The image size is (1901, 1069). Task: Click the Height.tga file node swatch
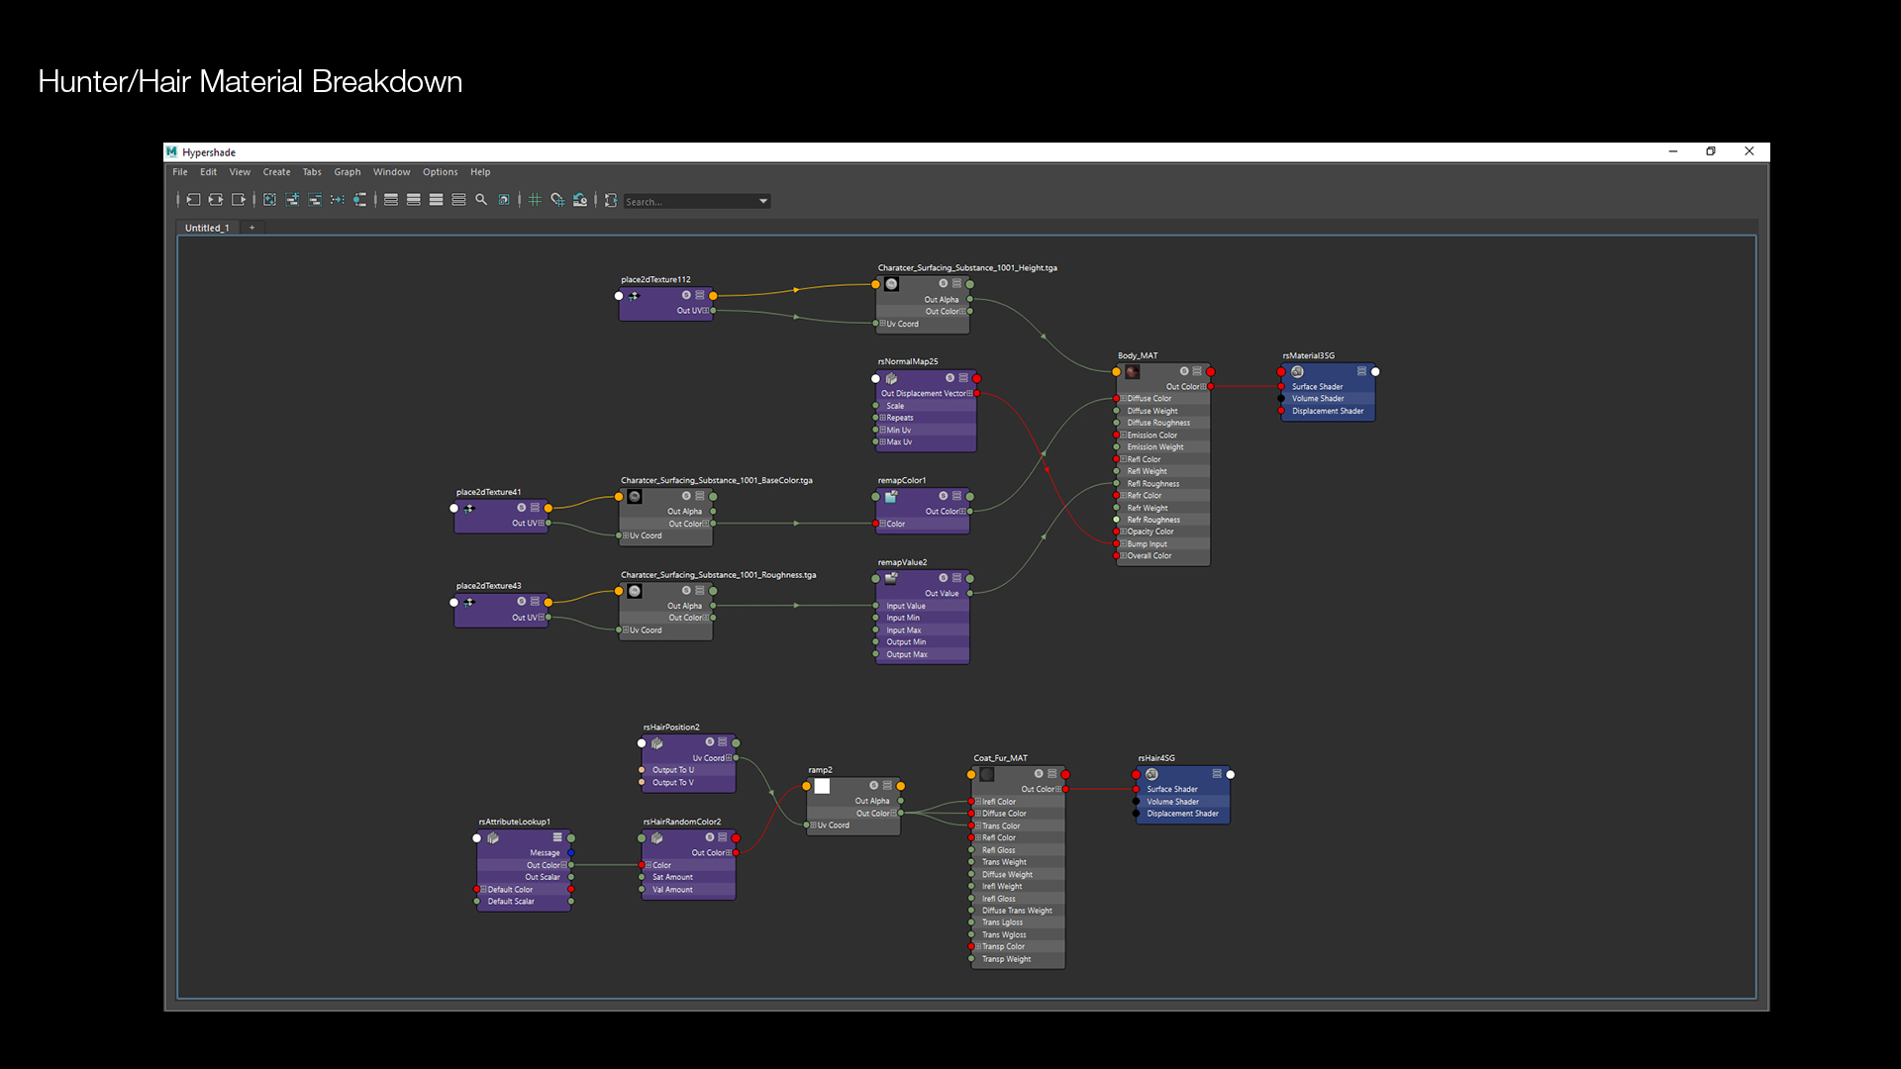click(x=891, y=284)
